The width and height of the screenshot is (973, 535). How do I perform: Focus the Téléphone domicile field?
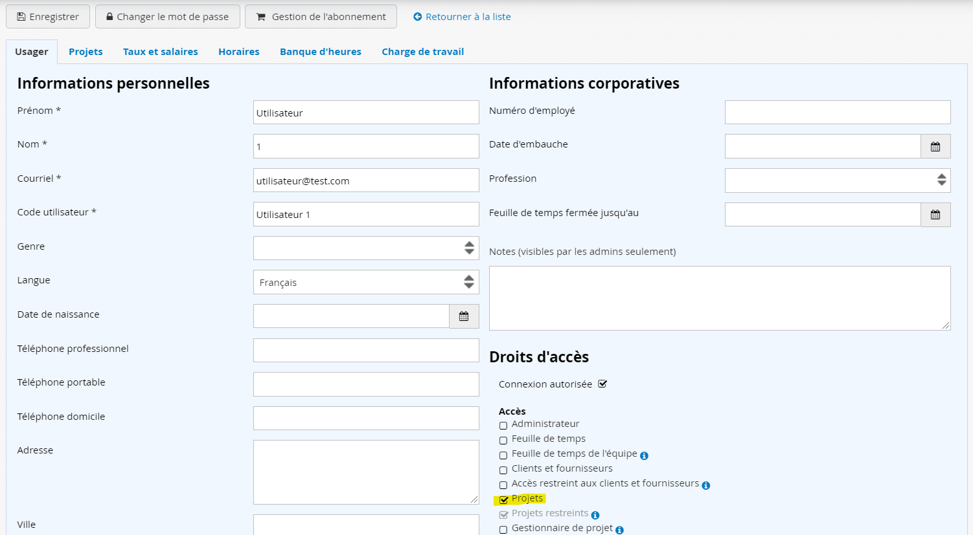(x=366, y=418)
